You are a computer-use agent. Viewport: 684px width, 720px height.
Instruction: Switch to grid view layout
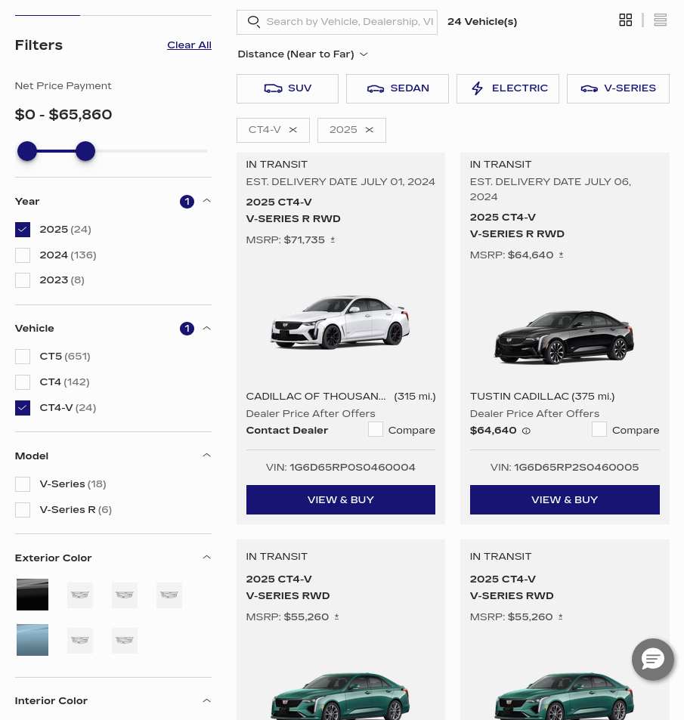625,20
